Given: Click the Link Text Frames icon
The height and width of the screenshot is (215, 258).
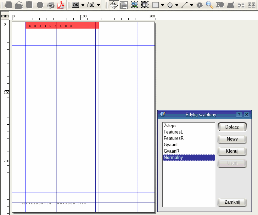Looking at the screenshot, I should point(241,5).
